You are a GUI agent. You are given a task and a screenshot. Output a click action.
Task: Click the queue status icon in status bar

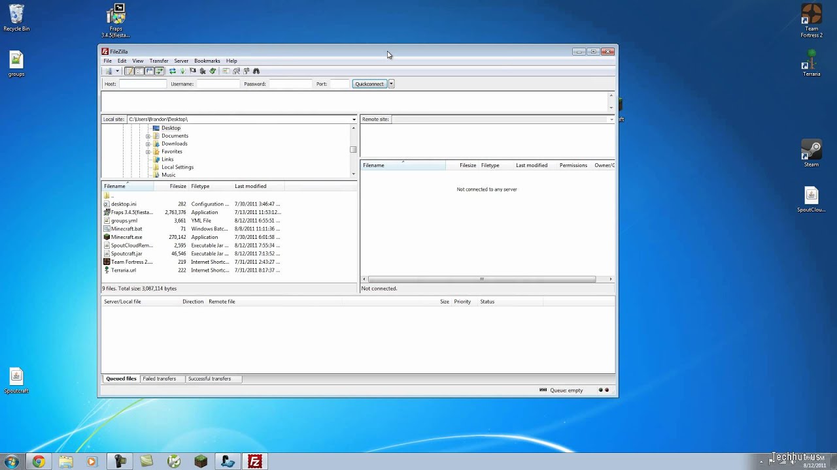click(x=543, y=390)
